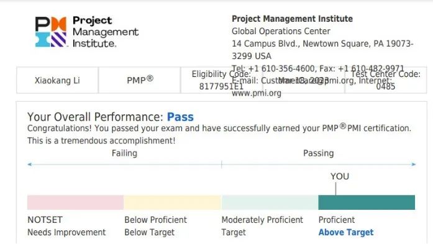Click the YOU marker above the bar
Image resolution: width=433 pixels, height=244 pixels.
[340, 176]
